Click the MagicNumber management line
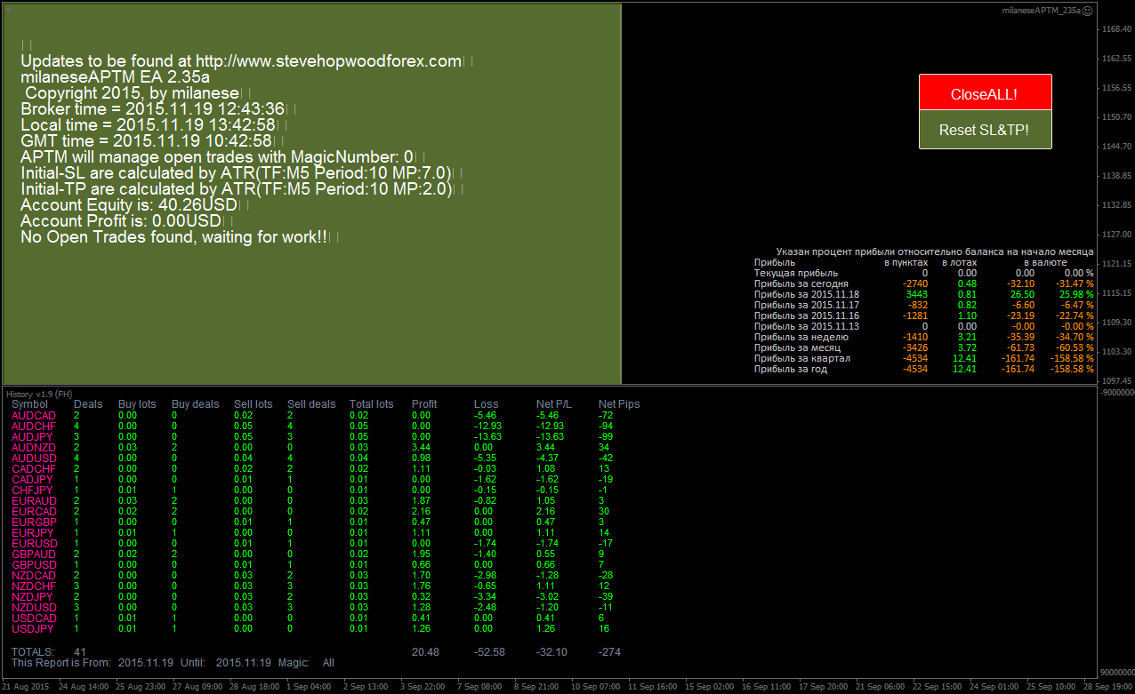 216,157
